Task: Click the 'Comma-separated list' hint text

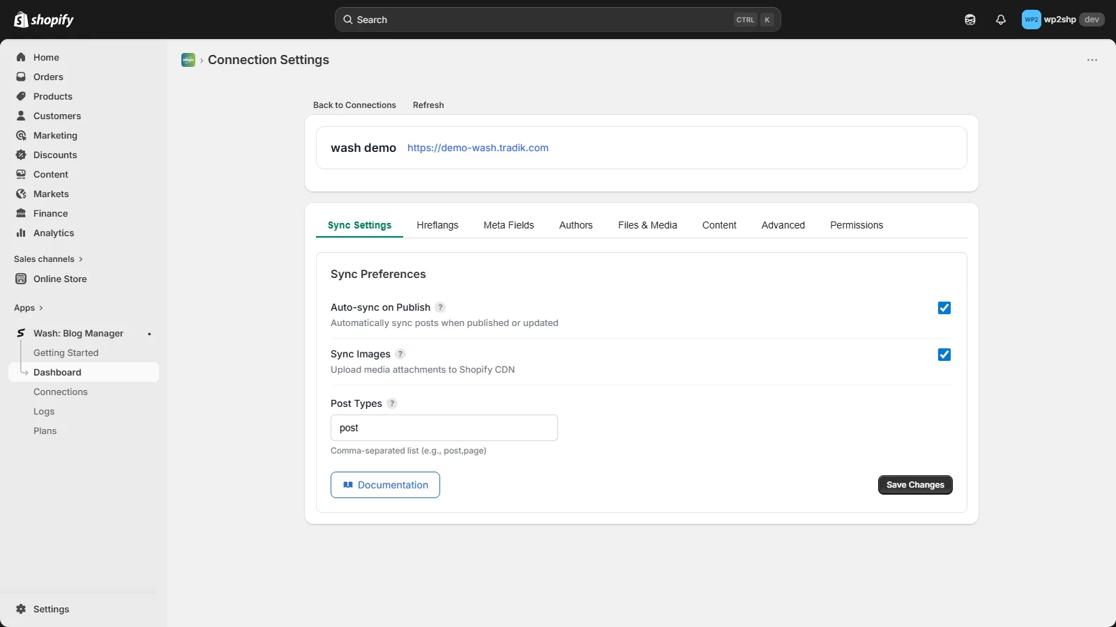Action: [x=408, y=451]
